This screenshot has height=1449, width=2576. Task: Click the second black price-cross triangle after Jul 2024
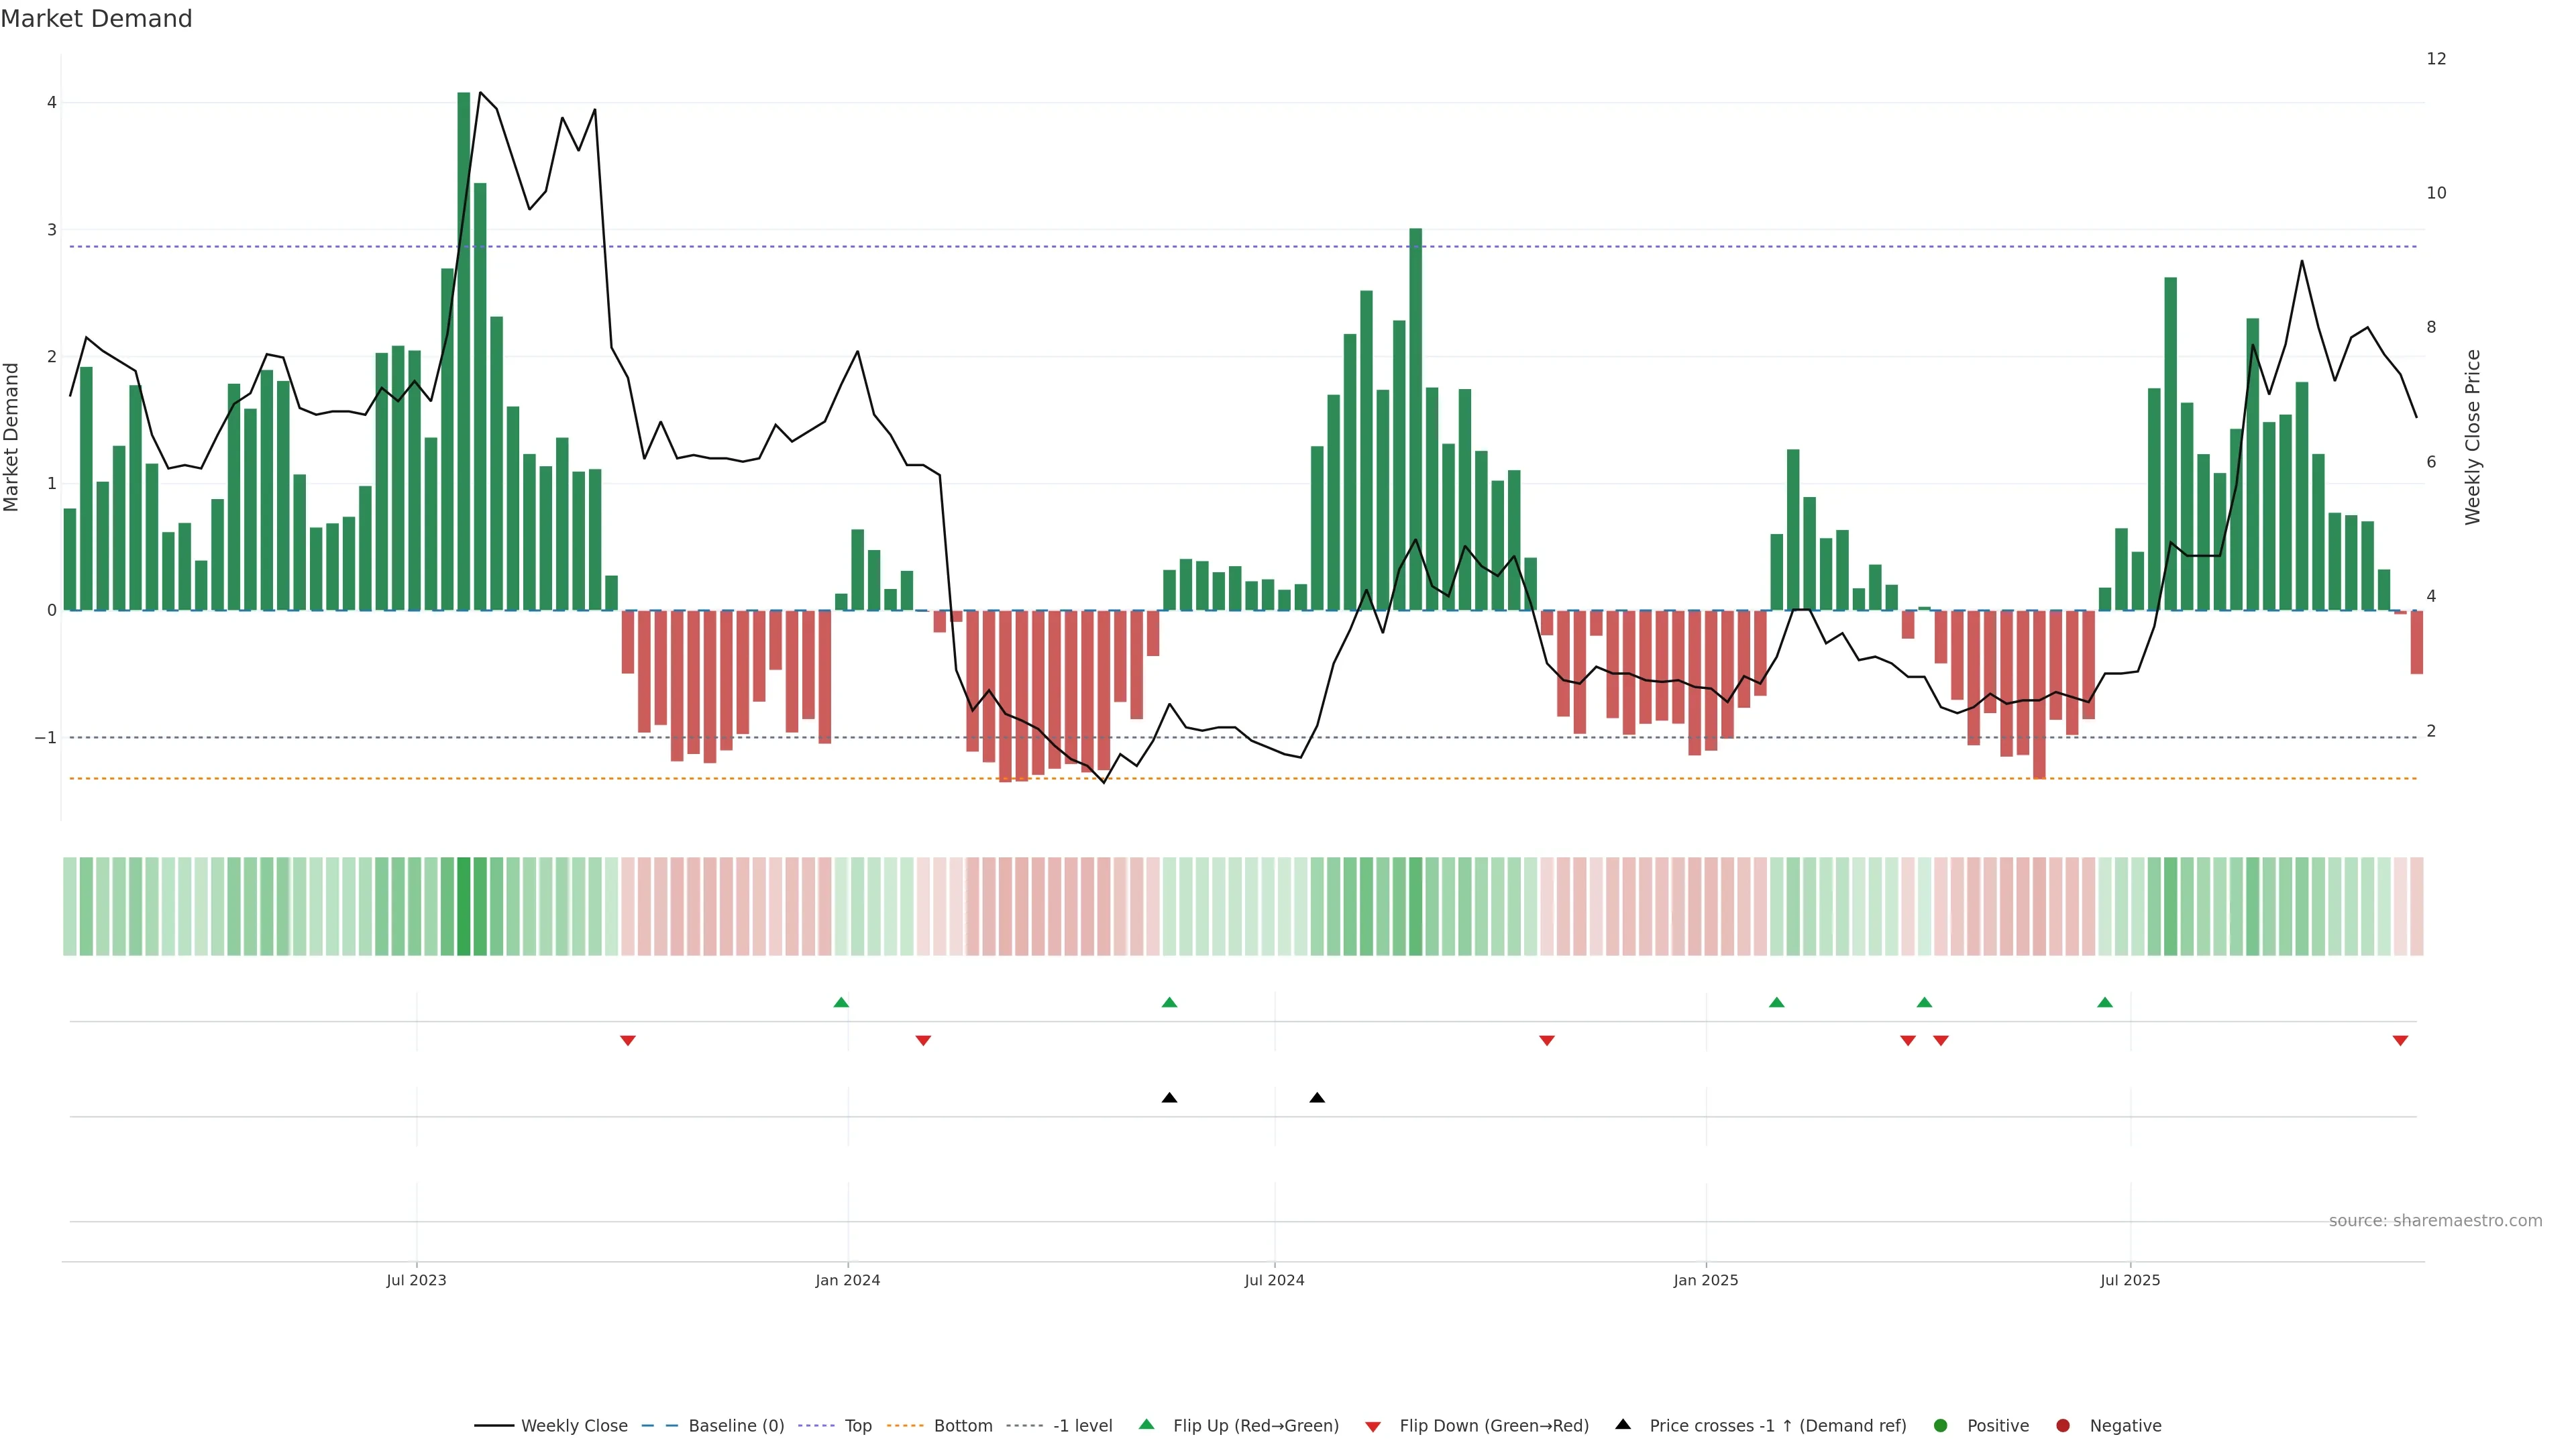[1317, 1098]
